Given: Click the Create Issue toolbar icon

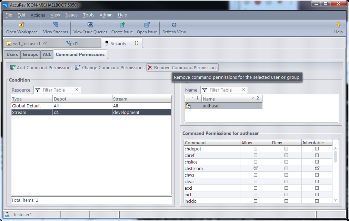Looking at the screenshot, I should [122, 25].
